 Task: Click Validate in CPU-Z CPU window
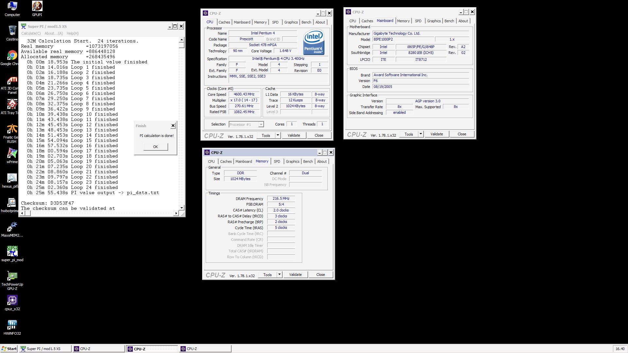(294, 135)
